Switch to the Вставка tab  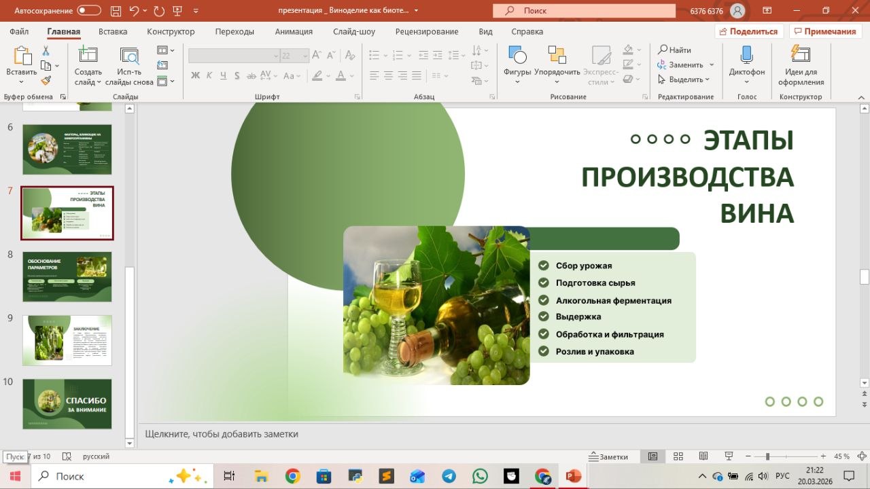coord(113,31)
